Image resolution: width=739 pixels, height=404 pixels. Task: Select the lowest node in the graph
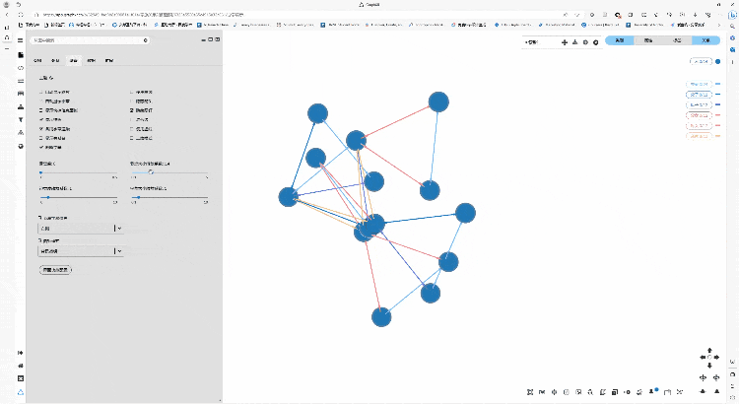click(381, 317)
